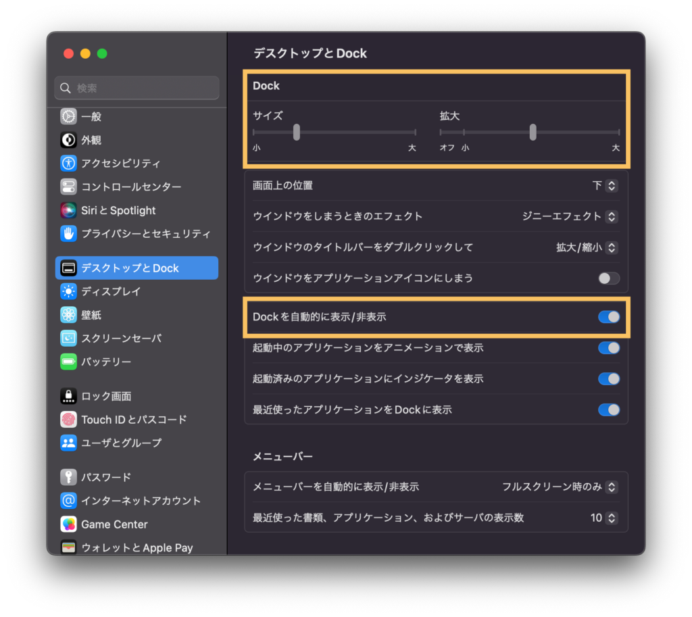This screenshot has width=692, height=617.
Task: Click the 最近使った書類、アプリケーション、およびサーバの表示数 label
Action: click(x=389, y=518)
